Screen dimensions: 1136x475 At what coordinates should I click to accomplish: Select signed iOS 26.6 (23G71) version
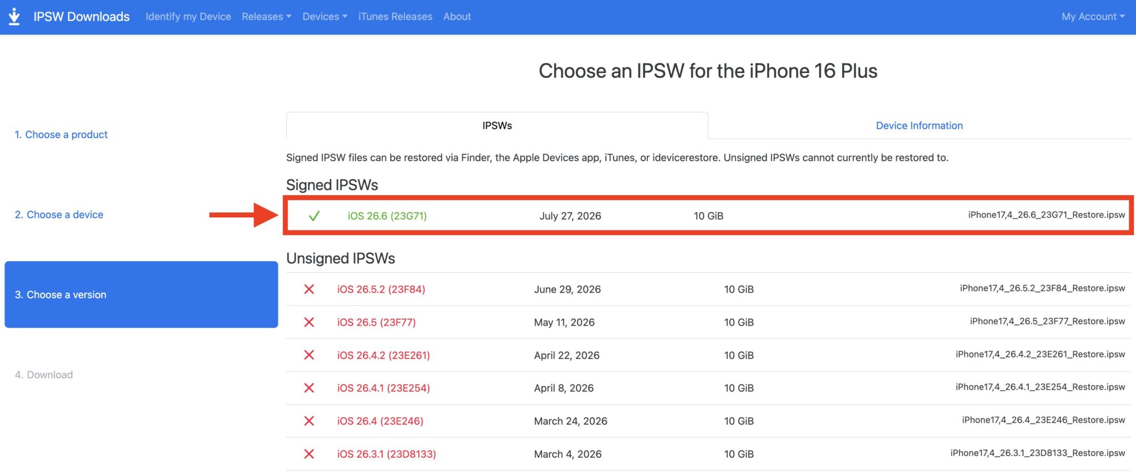(x=387, y=216)
